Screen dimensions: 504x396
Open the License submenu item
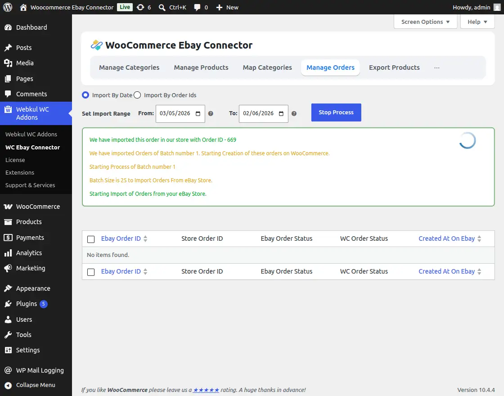click(15, 160)
